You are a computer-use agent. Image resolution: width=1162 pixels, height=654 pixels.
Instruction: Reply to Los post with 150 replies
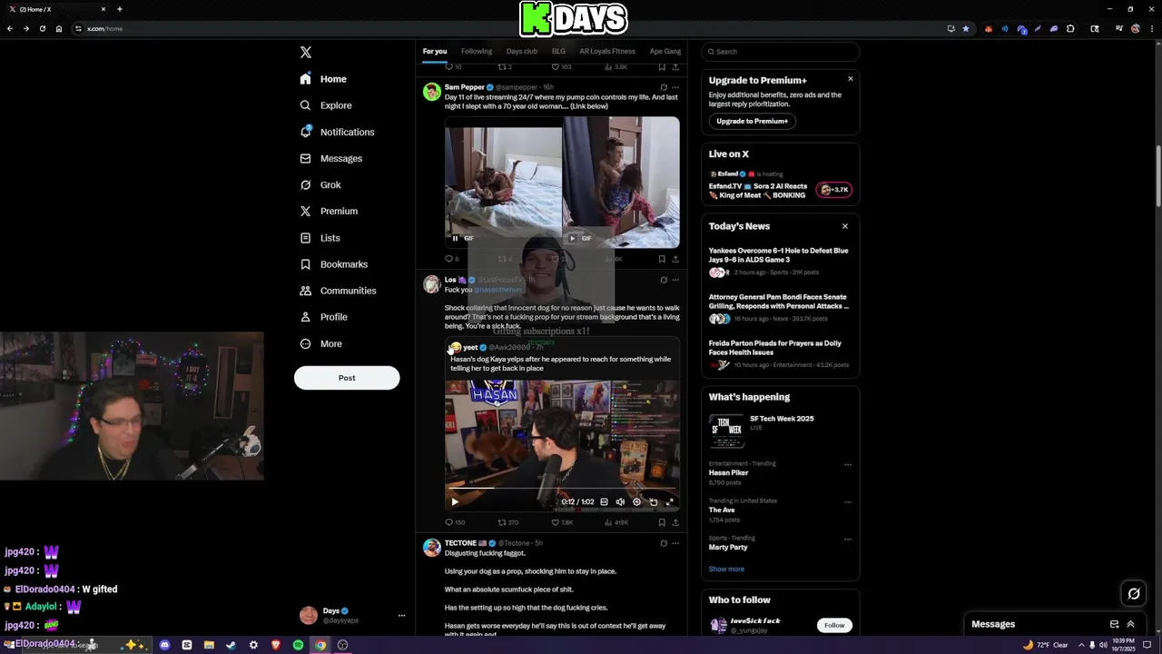455,522
